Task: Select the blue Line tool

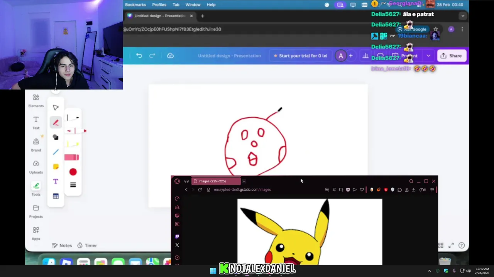Action: [56, 152]
